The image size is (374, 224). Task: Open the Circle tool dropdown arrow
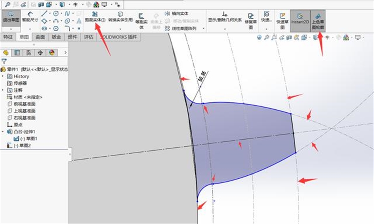pyautogui.click(x=62, y=14)
